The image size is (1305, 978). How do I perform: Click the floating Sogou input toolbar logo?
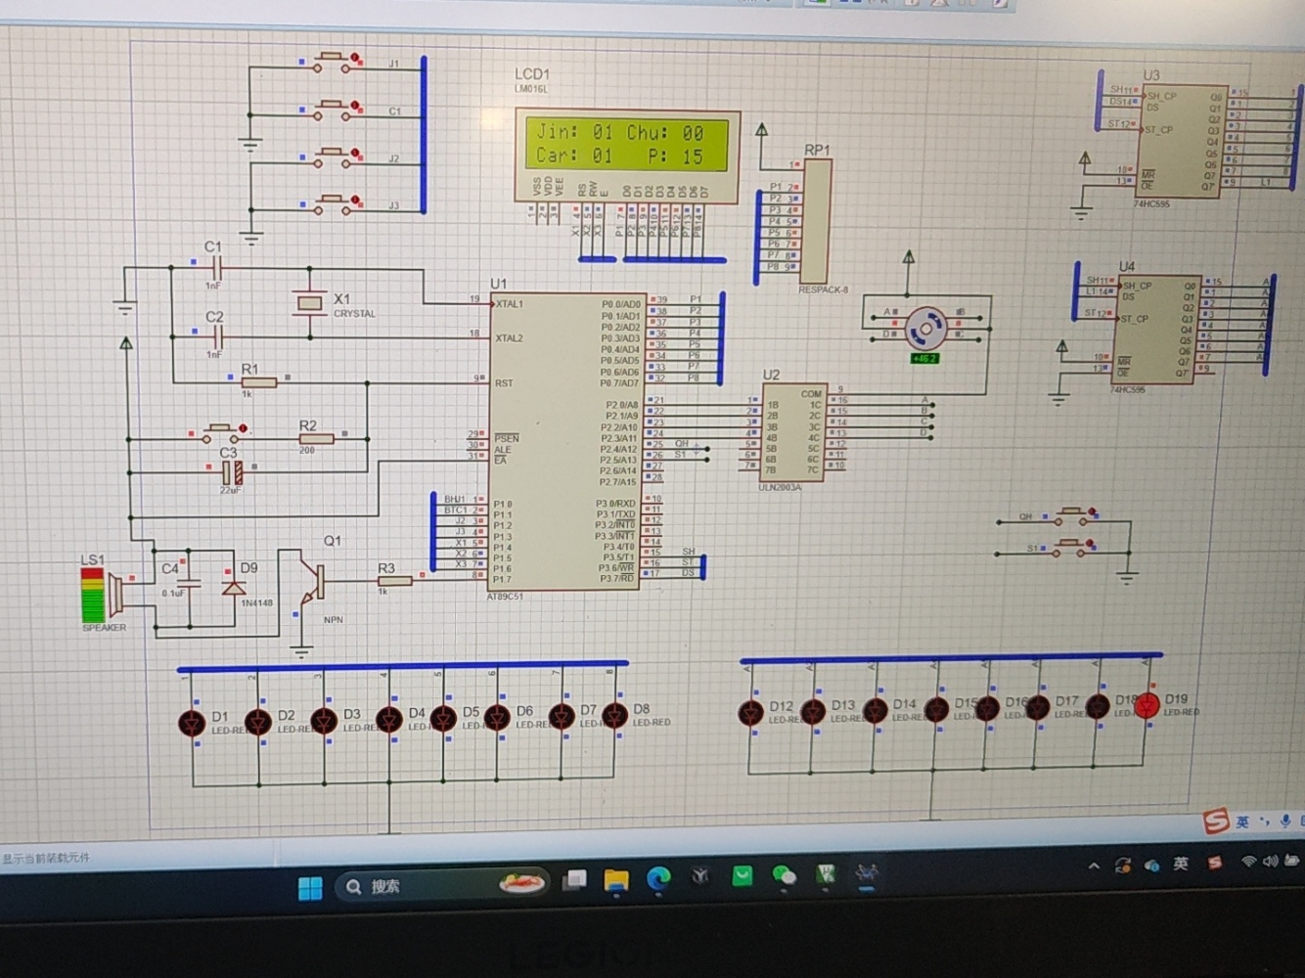1216,822
